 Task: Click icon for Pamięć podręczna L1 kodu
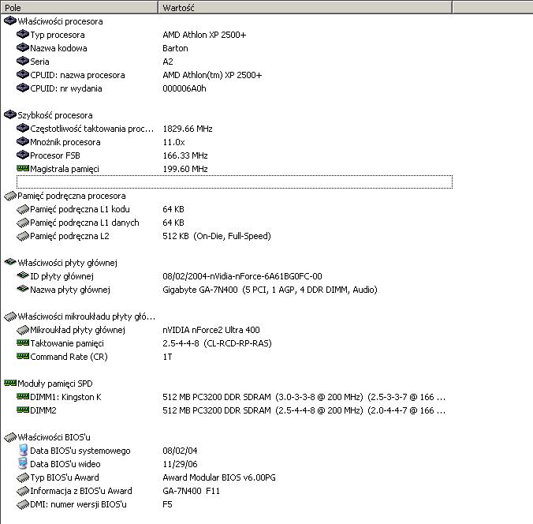22,209
